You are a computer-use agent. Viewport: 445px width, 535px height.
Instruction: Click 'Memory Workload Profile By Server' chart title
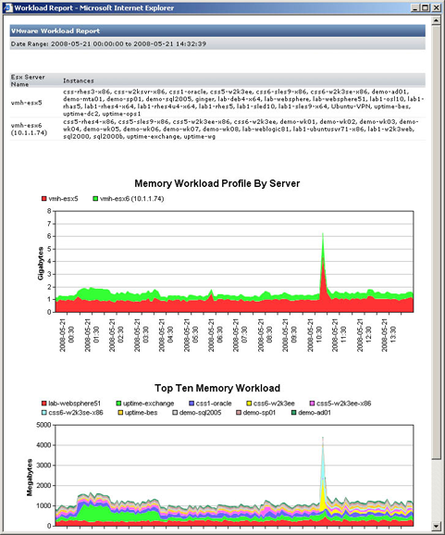[217, 183]
